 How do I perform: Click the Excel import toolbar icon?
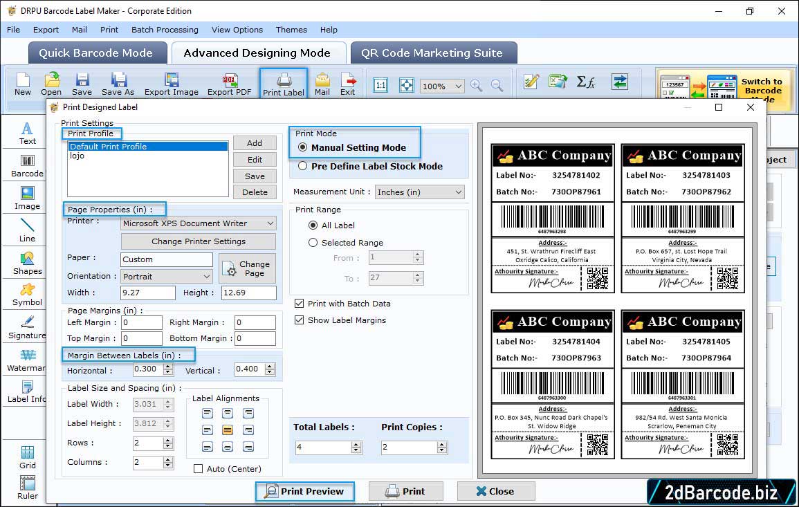point(558,82)
